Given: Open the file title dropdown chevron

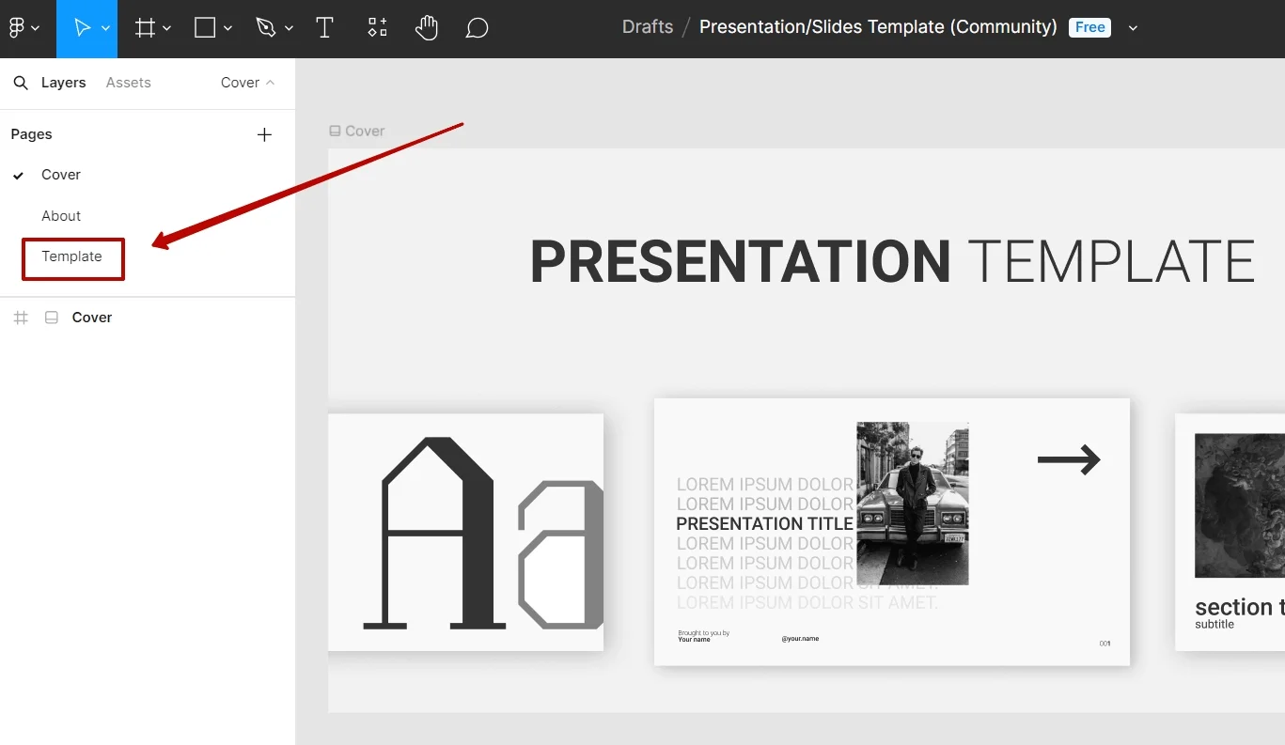Looking at the screenshot, I should 1133,28.
